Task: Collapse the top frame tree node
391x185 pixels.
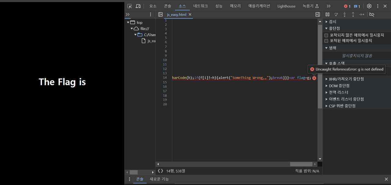Action: tap(128, 22)
